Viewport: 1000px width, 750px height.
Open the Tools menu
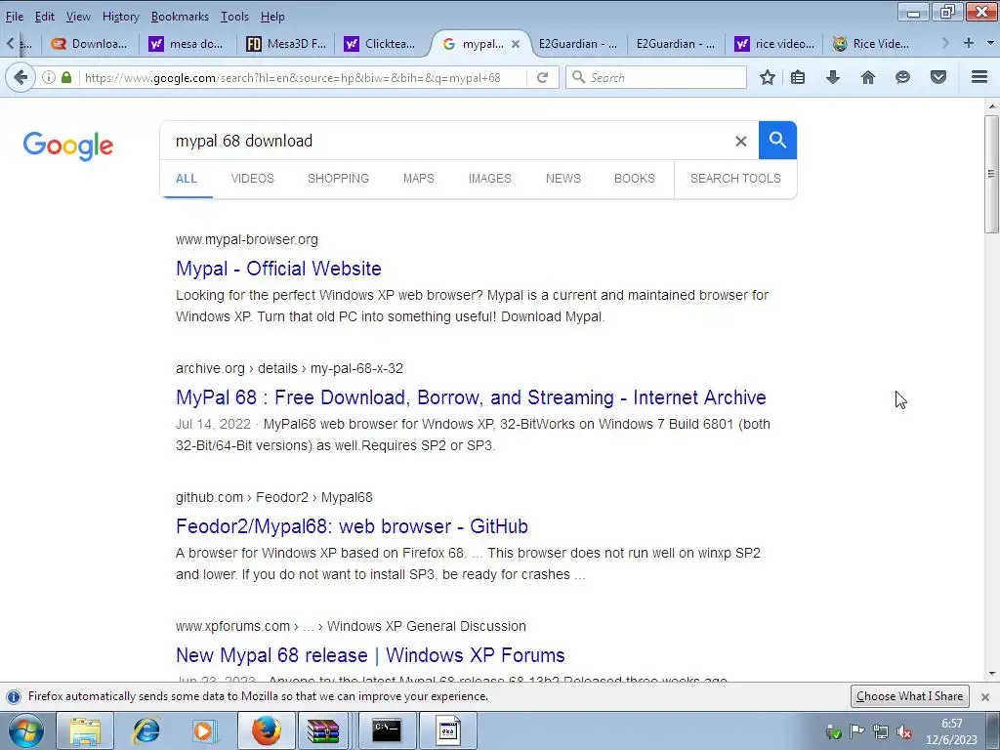click(234, 17)
